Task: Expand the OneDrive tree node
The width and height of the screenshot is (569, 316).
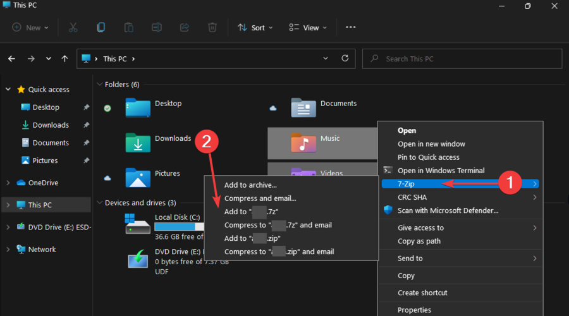Action: click(8, 183)
